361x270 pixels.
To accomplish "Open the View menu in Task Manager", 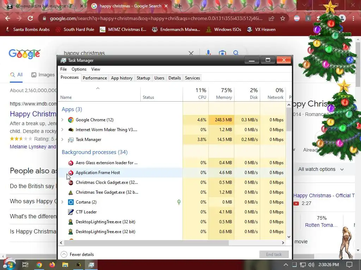I will click(96, 69).
